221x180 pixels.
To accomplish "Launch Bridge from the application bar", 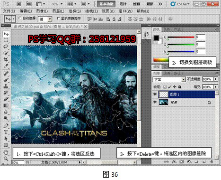I will tap(19, 4).
